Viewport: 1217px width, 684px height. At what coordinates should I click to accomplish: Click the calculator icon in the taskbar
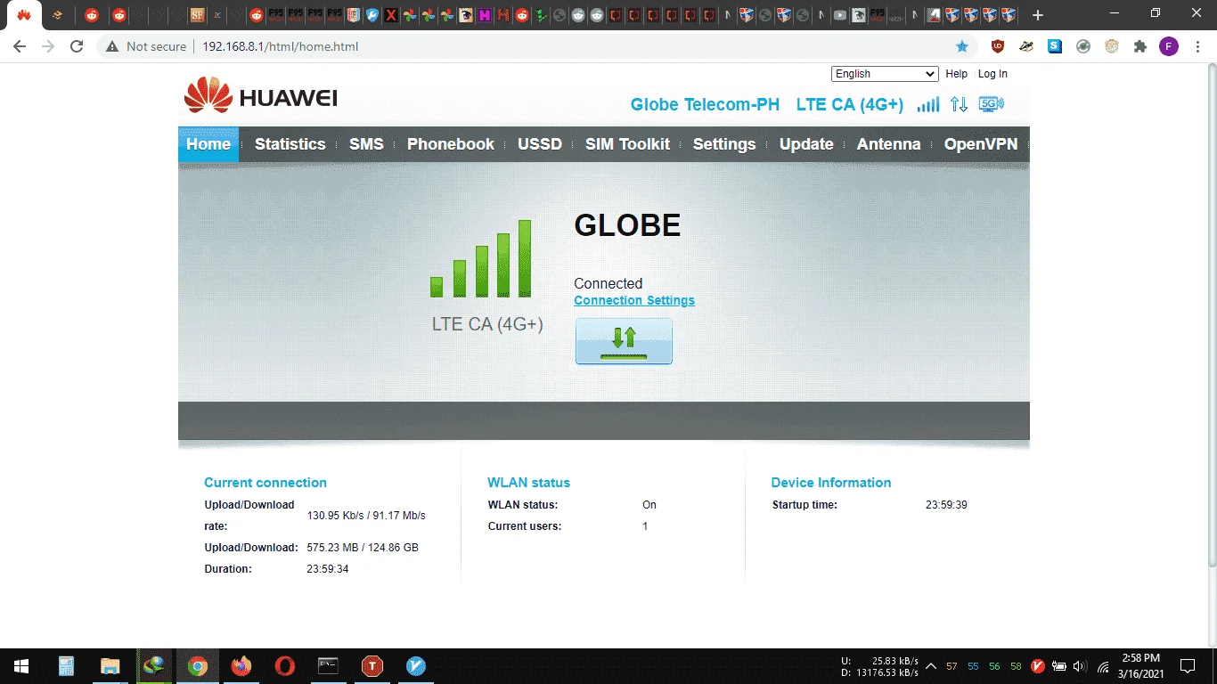pos(66,666)
